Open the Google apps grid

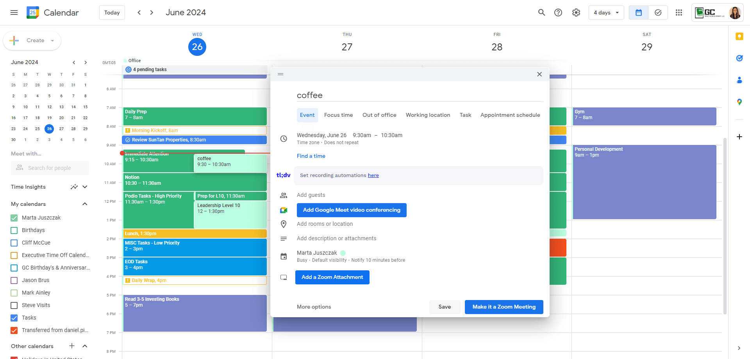pyautogui.click(x=679, y=13)
